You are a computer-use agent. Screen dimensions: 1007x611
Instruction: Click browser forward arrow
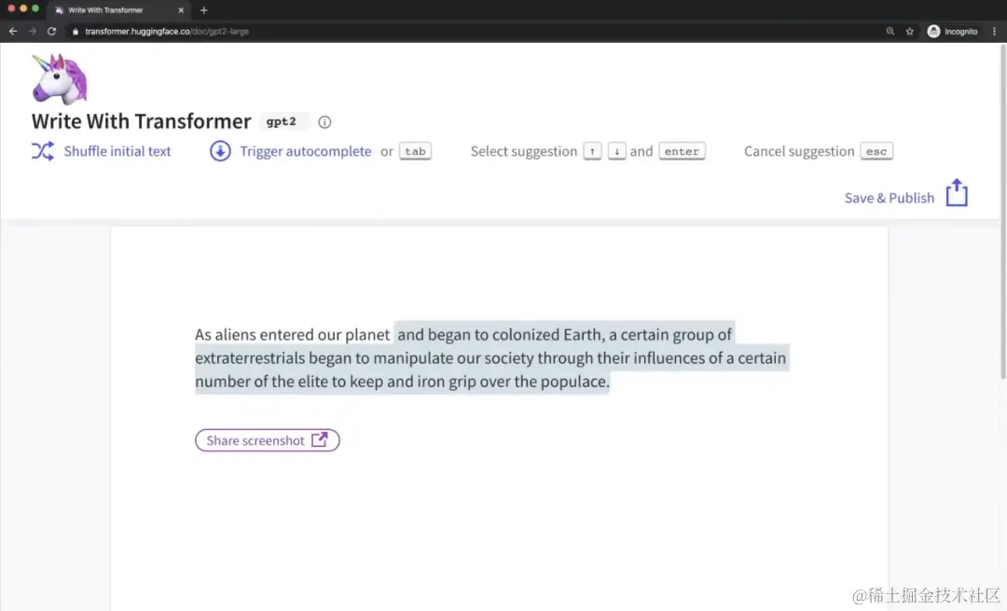(x=32, y=31)
